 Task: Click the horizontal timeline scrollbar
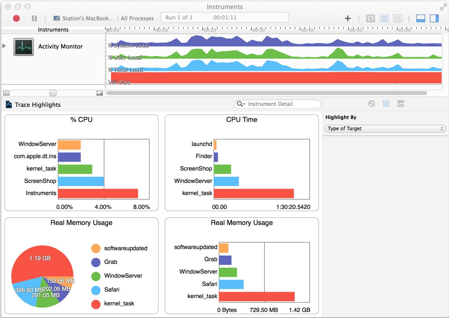point(266,93)
